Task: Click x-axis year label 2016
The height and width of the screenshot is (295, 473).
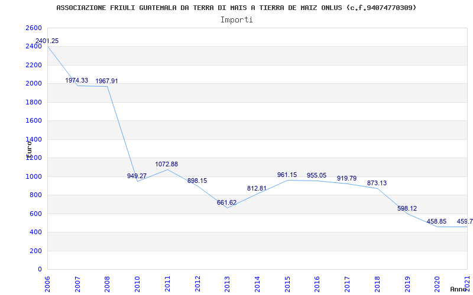Action: [317, 284]
